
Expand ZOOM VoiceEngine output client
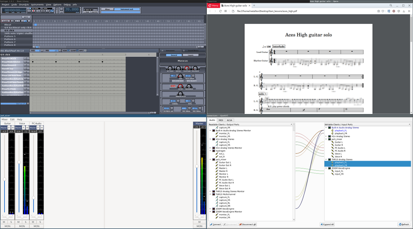point(210,209)
